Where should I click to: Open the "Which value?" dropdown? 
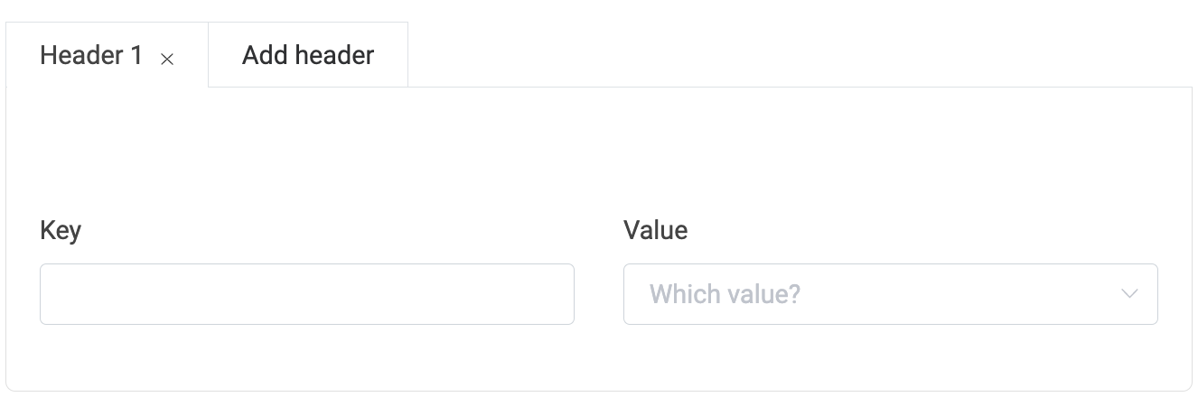pyautogui.click(x=890, y=294)
